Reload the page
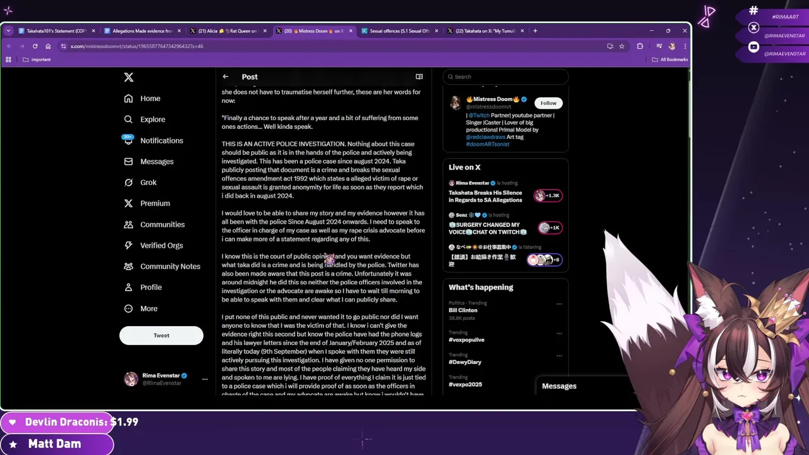This screenshot has height=455, width=809. pos(35,46)
